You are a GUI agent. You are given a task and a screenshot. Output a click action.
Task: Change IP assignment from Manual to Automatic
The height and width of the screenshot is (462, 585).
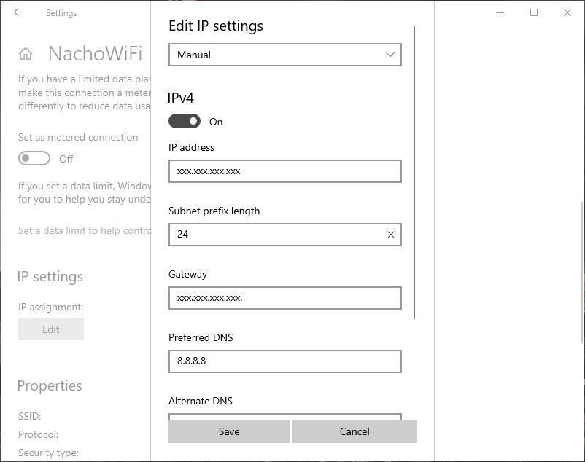(x=284, y=54)
